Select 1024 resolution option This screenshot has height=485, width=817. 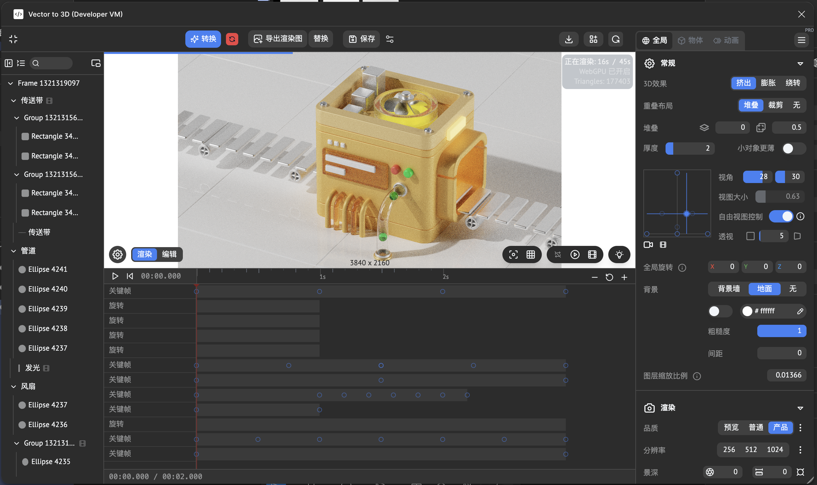coord(775,450)
